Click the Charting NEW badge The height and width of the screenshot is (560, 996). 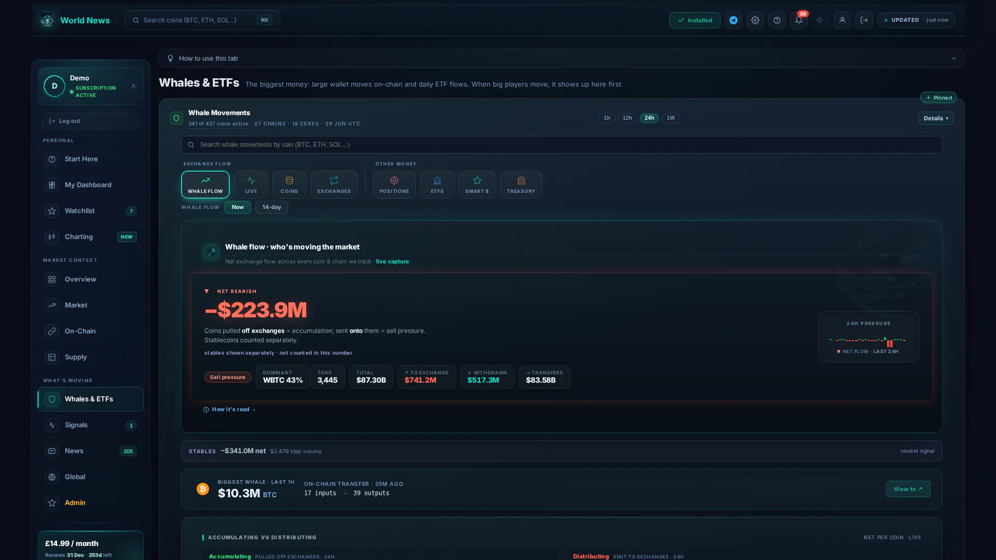click(x=127, y=237)
